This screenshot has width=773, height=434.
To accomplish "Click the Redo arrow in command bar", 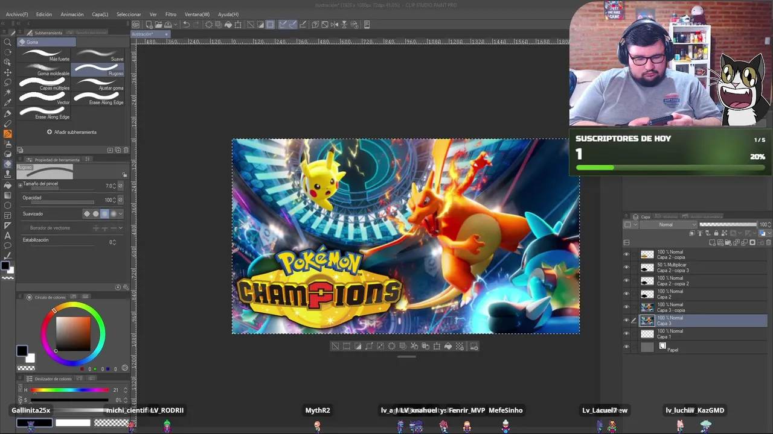I will [x=196, y=24].
